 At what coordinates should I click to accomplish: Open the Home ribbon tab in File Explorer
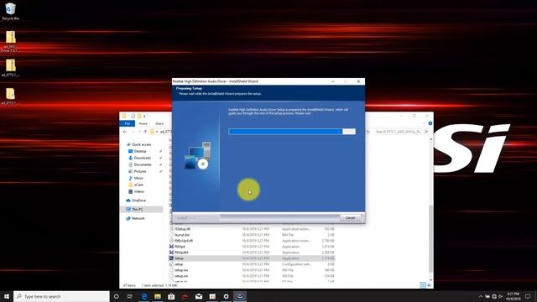143,123
